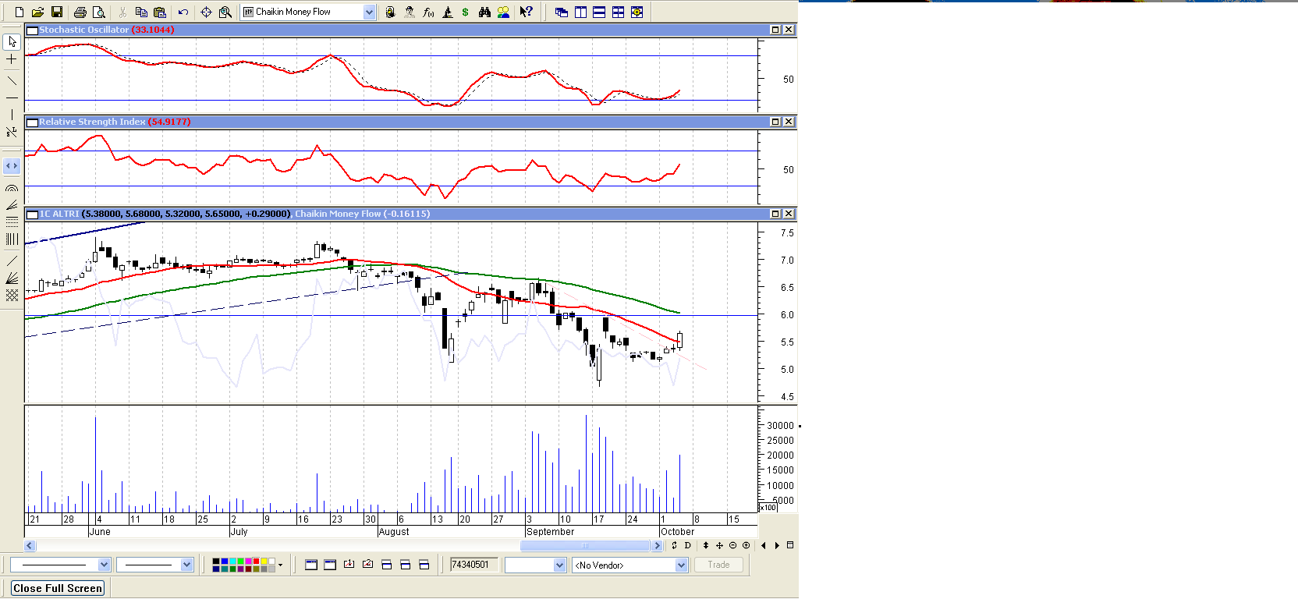
Task: Paste from clipboard icon
Action: (160, 12)
